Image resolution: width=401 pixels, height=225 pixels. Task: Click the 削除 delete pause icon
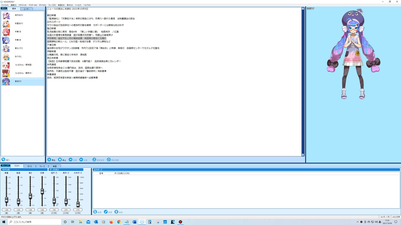coord(117,212)
